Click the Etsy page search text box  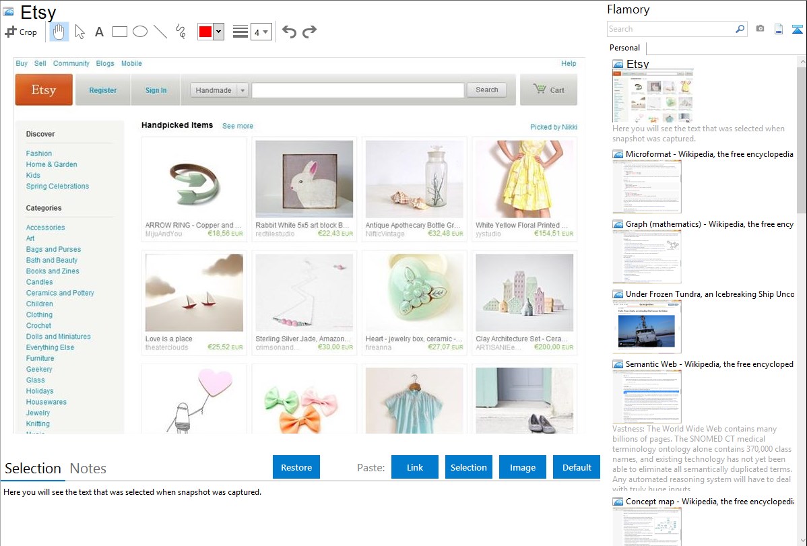pyautogui.click(x=358, y=90)
